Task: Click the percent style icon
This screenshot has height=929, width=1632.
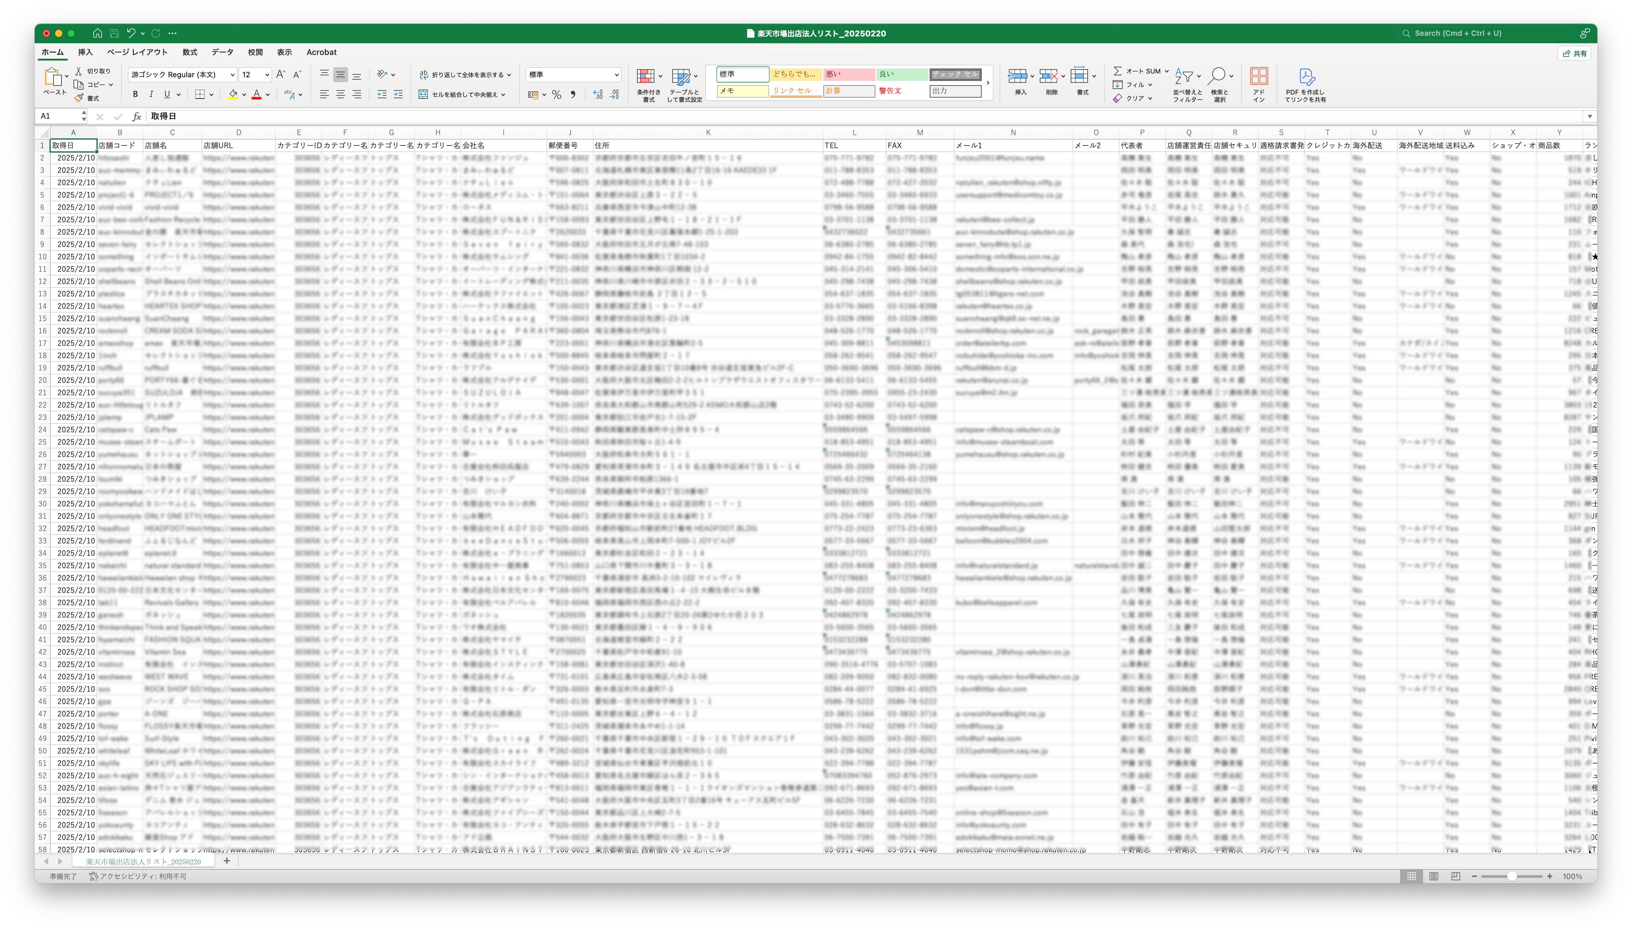Action: click(x=557, y=94)
